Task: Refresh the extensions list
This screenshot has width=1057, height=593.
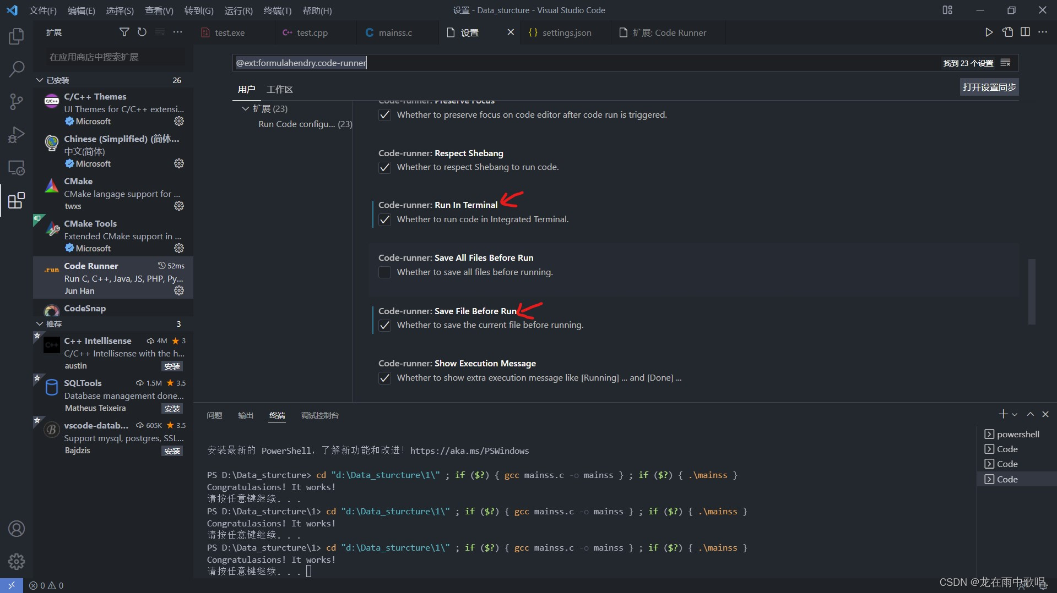Action: coord(142,32)
